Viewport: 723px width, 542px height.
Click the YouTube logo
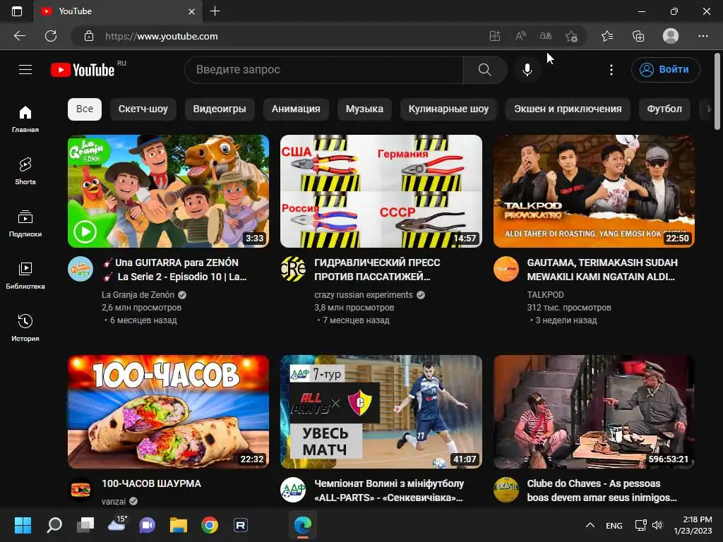pos(83,70)
